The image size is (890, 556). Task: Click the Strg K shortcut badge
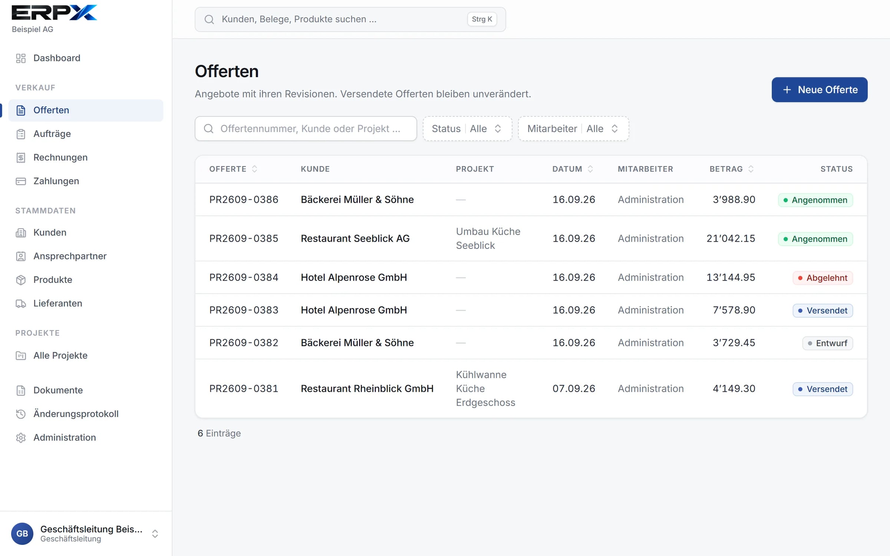coord(482,19)
